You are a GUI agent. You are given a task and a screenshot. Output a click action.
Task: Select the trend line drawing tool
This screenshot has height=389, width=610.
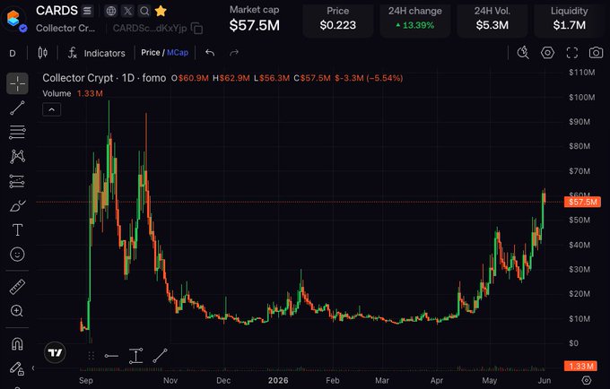point(17,108)
